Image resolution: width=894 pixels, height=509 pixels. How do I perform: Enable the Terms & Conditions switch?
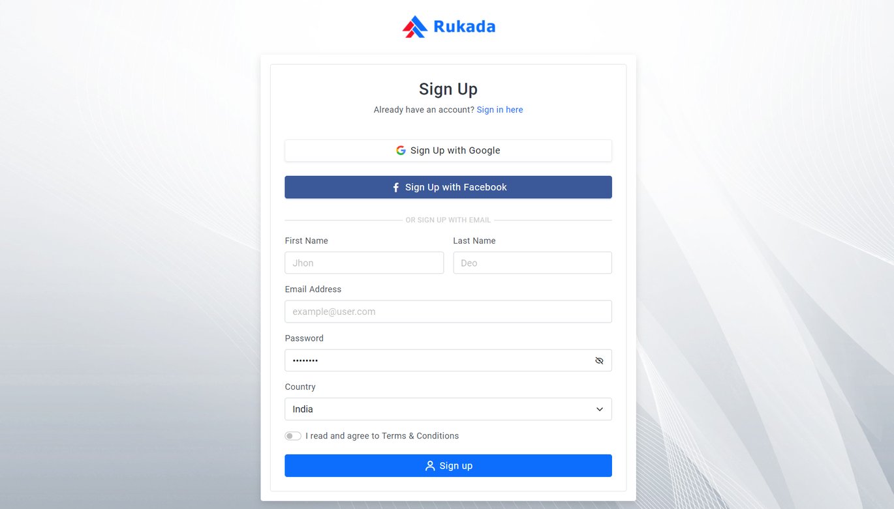coord(293,436)
